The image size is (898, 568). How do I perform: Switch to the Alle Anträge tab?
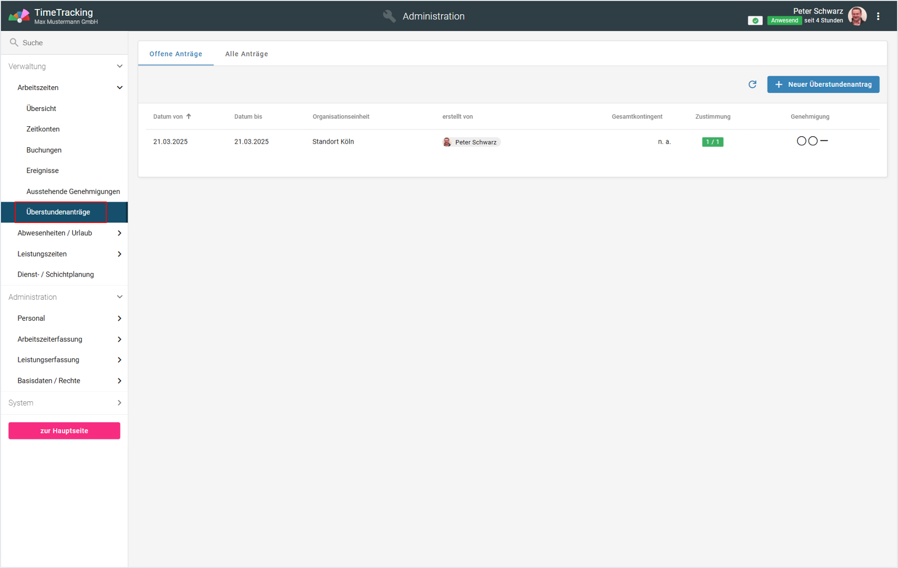pyautogui.click(x=247, y=54)
